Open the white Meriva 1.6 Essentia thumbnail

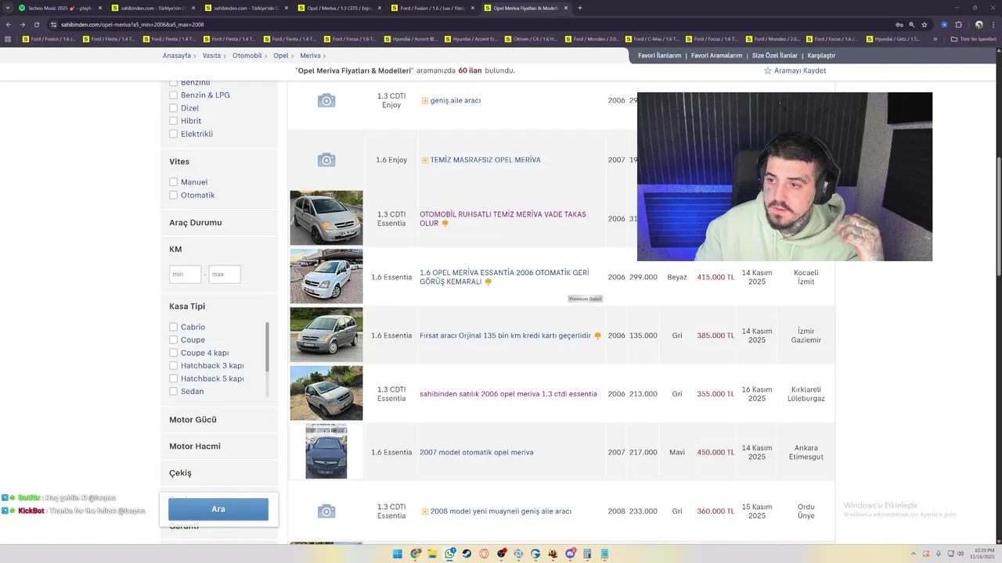(x=326, y=276)
